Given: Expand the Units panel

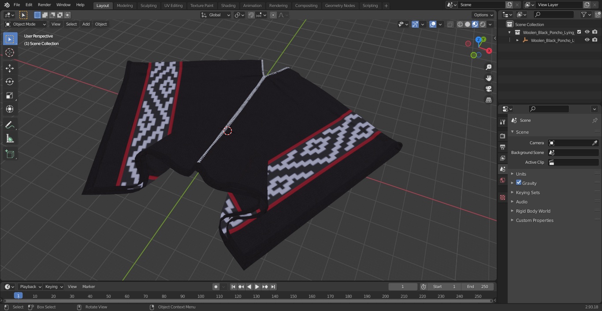Looking at the screenshot, I should [x=521, y=174].
